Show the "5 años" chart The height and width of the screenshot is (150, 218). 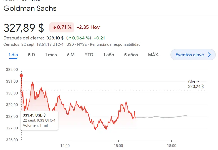click(x=131, y=55)
